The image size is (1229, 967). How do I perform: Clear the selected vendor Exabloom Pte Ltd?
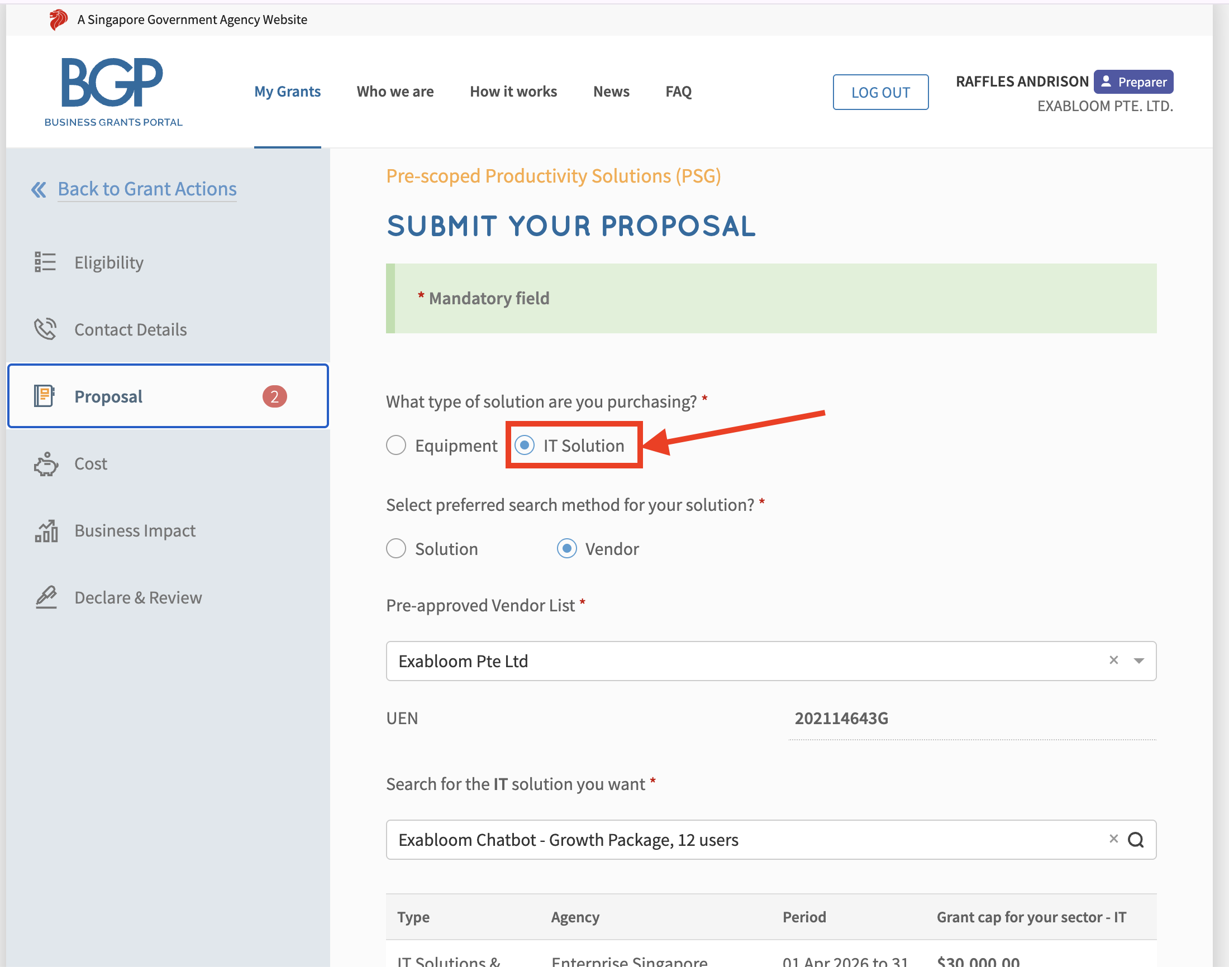(1113, 659)
